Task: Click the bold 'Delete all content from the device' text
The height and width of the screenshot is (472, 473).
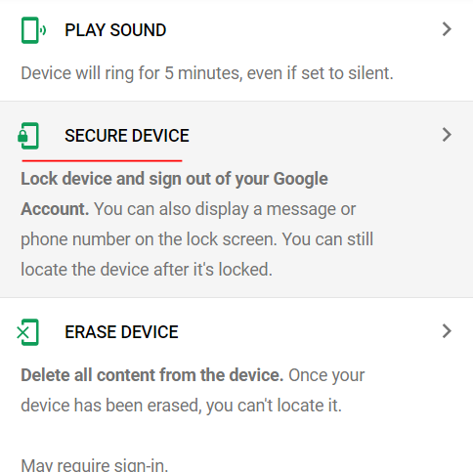Action: click(x=152, y=375)
